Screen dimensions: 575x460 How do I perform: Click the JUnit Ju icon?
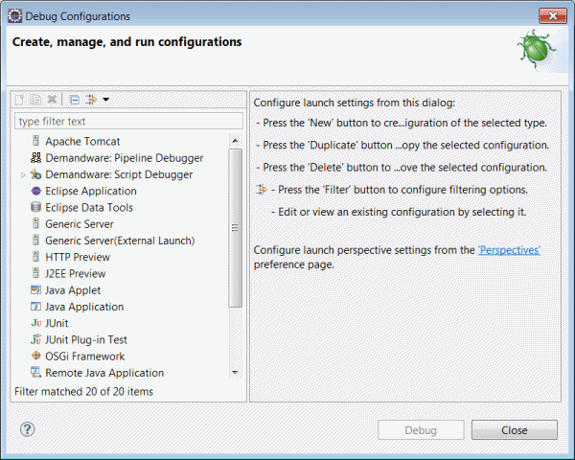[x=36, y=323]
